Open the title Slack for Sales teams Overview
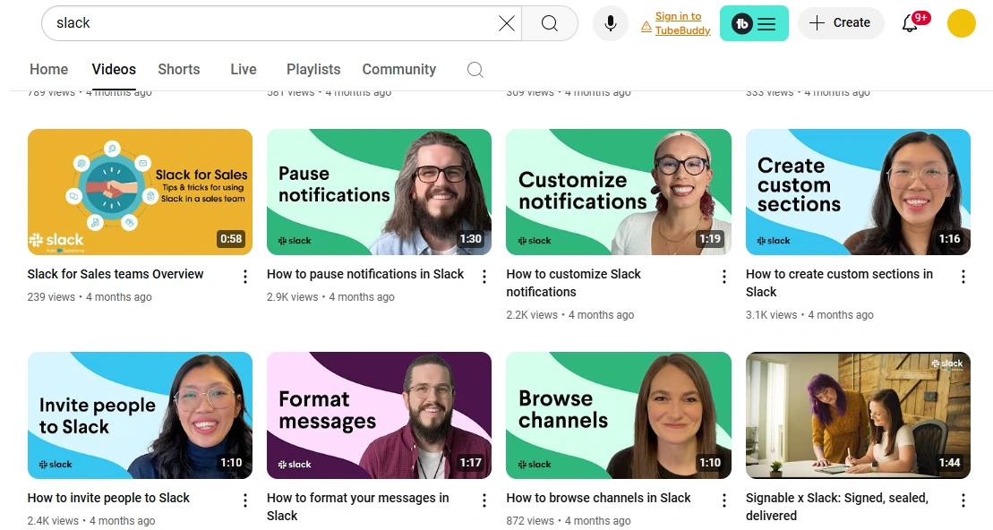 coord(116,274)
